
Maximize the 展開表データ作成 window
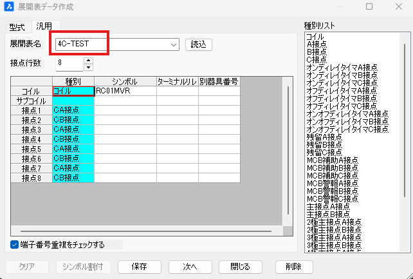pos(369,6)
